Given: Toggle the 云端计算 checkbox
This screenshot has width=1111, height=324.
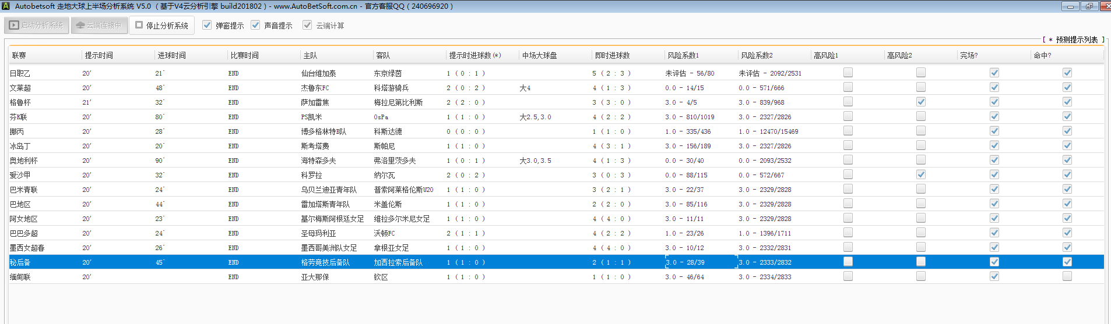Looking at the screenshot, I should [x=307, y=25].
